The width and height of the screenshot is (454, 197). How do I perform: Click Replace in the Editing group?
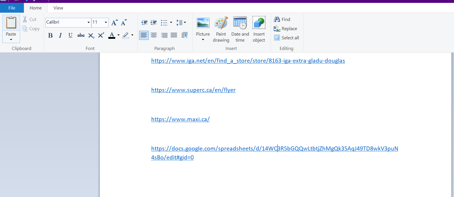285,29
